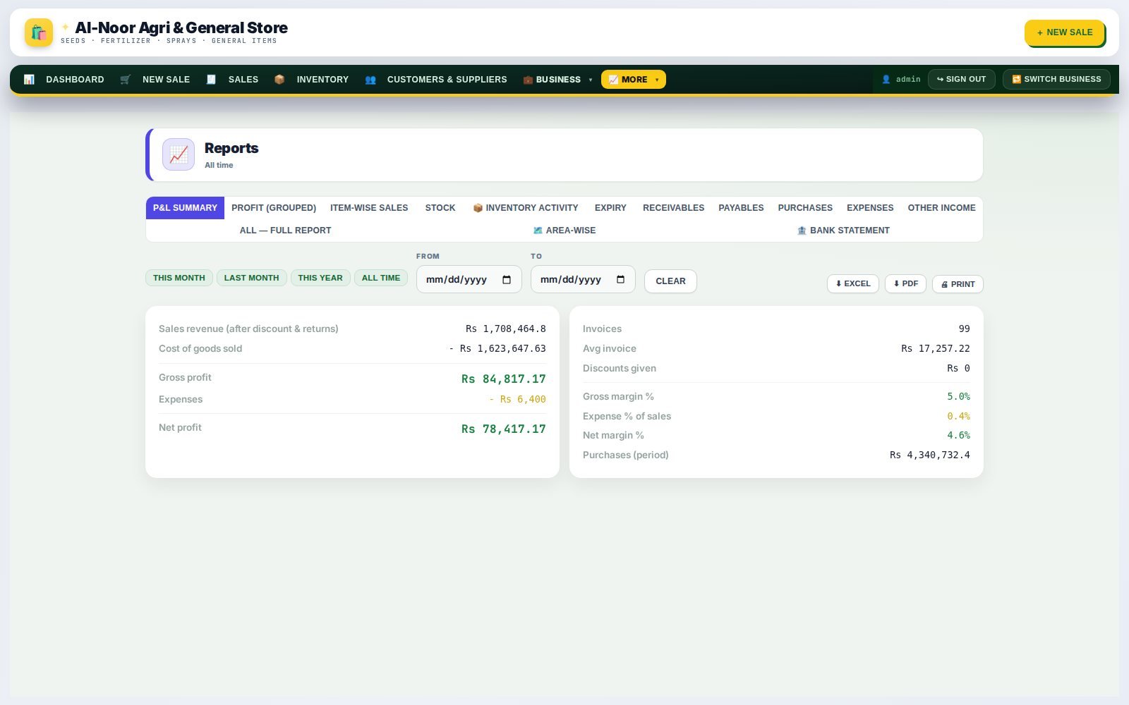Open Customers & Suppliers page
This screenshot has width=1129, height=705.
(x=436, y=80)
